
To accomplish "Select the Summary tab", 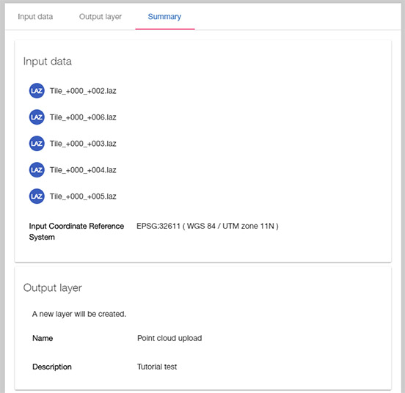I will coord(164,17).
